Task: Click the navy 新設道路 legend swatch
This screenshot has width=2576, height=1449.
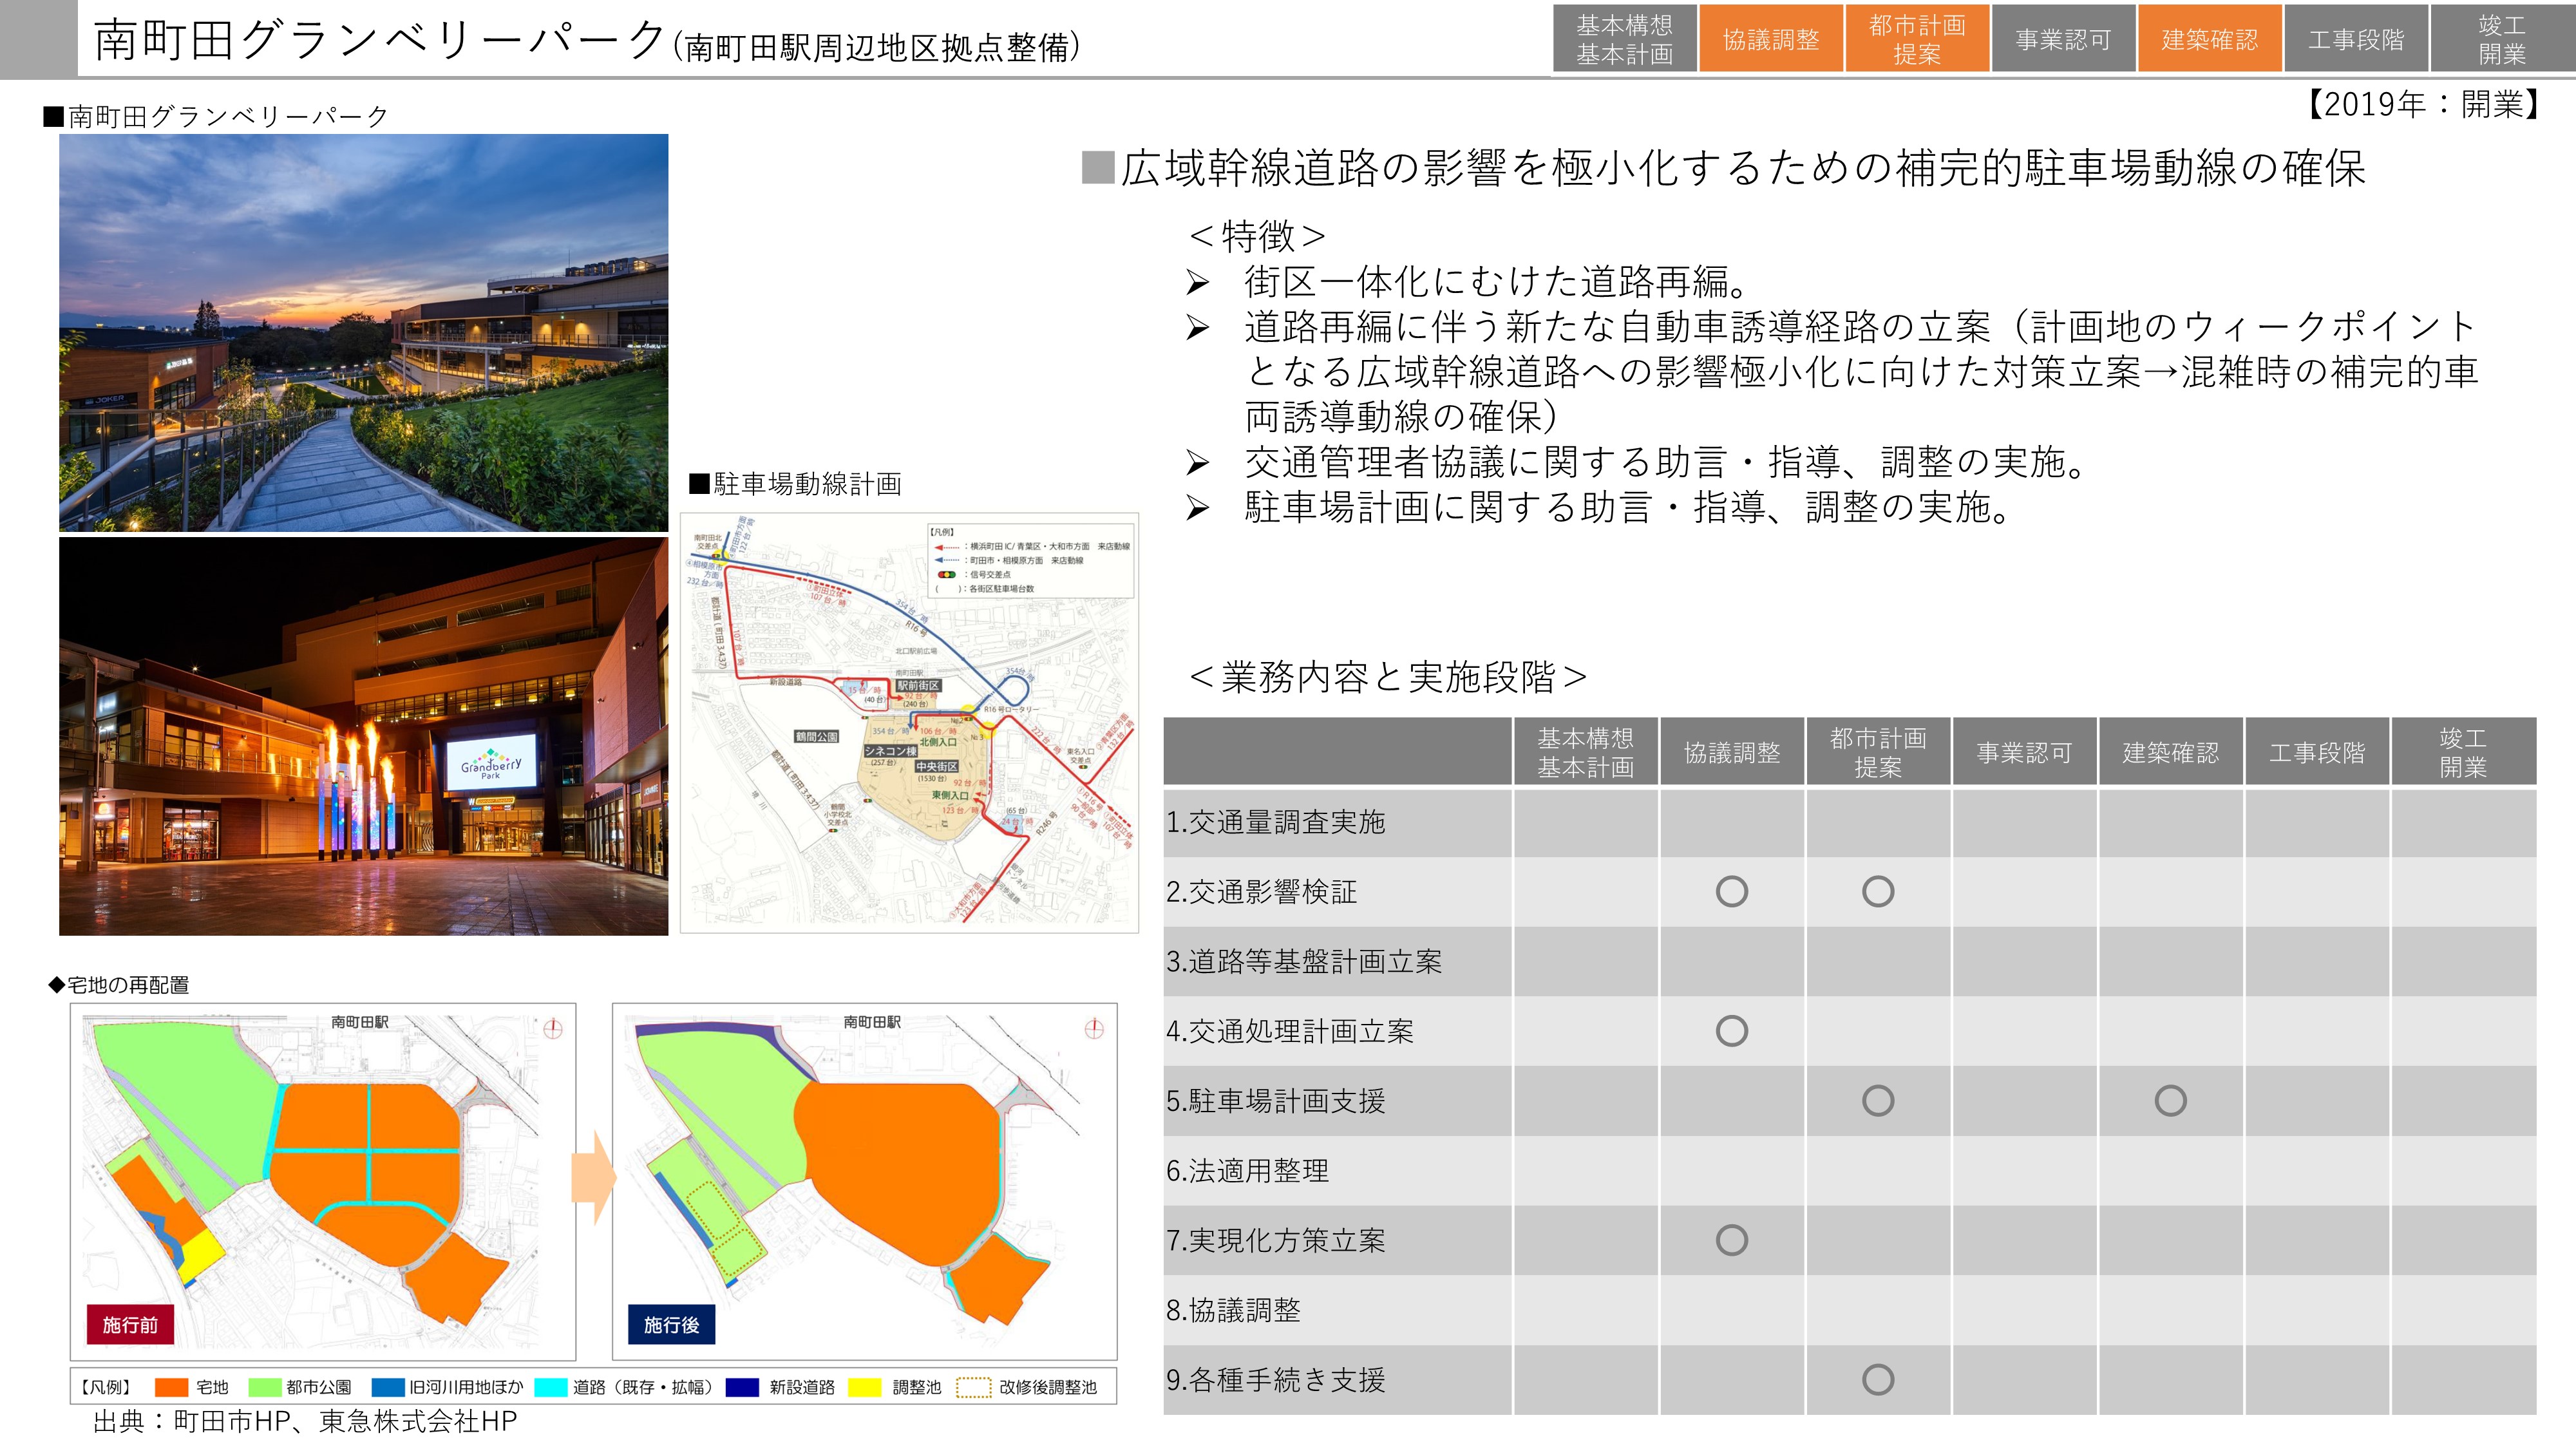Action: tap(741, 1387)
